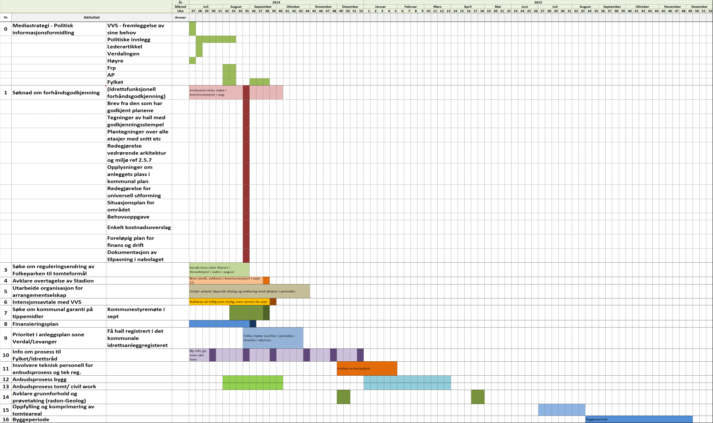The width and height of the screenshot is (713, 423).
Task: Click the 'Juni' month header
Action: click(x=525, y=7)
